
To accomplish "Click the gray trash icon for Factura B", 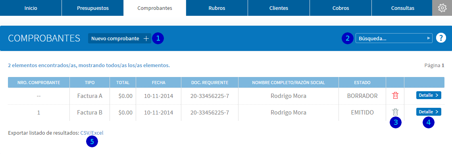I will click(x=395, y=112).
